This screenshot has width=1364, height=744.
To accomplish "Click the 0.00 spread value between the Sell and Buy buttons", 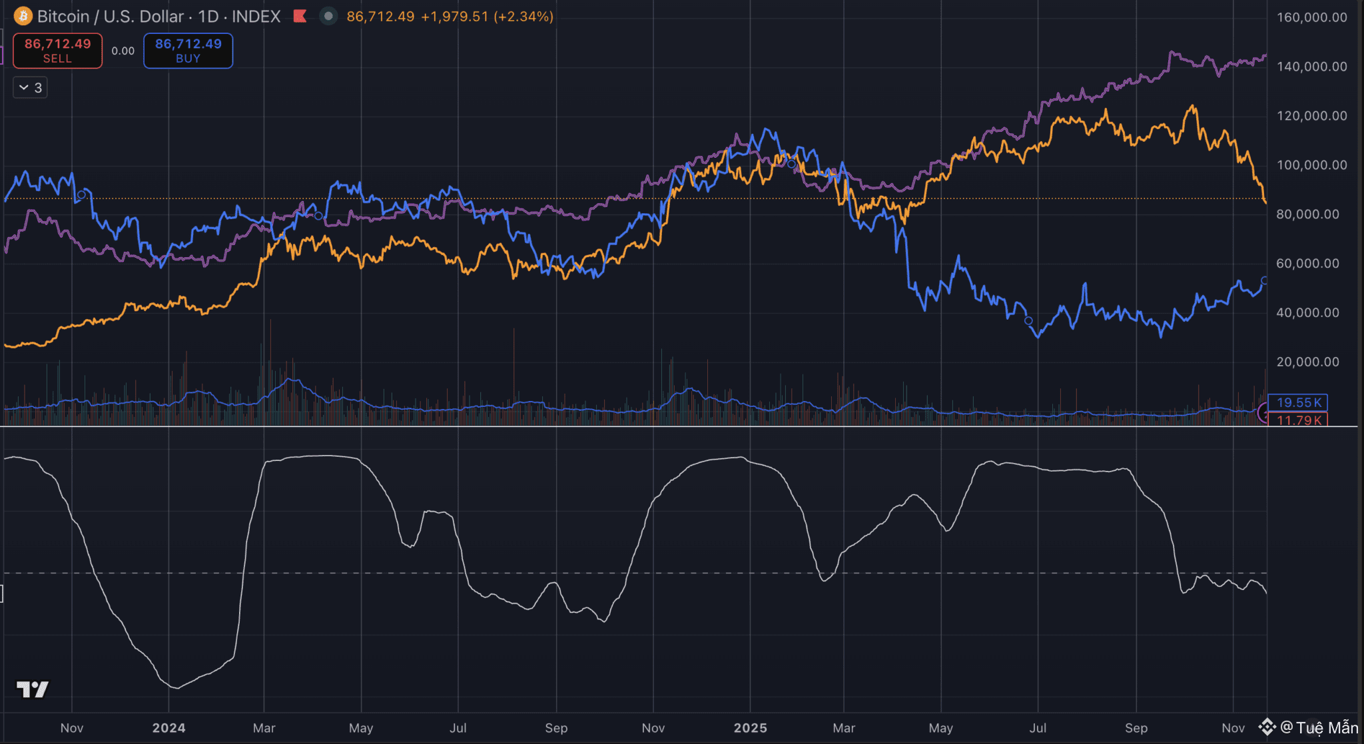I will pos(123,51).
